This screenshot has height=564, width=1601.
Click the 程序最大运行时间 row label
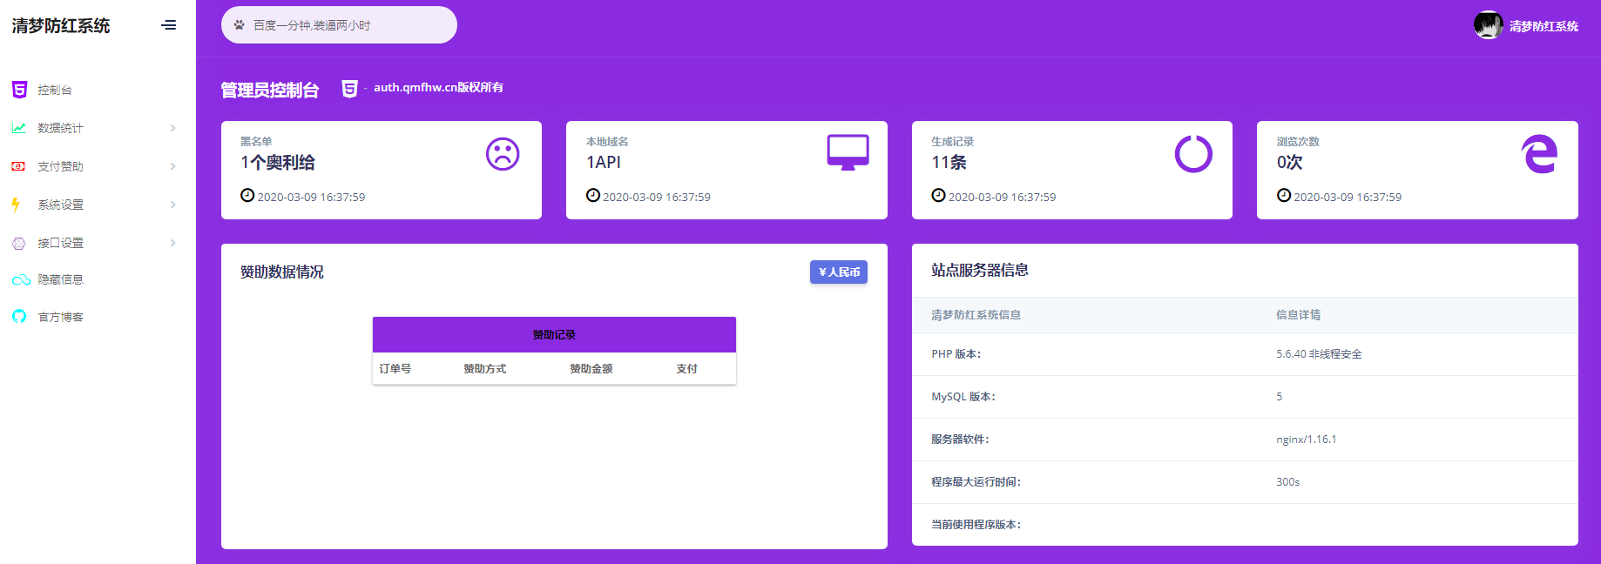pyautogui.click(x=976, y=482)
